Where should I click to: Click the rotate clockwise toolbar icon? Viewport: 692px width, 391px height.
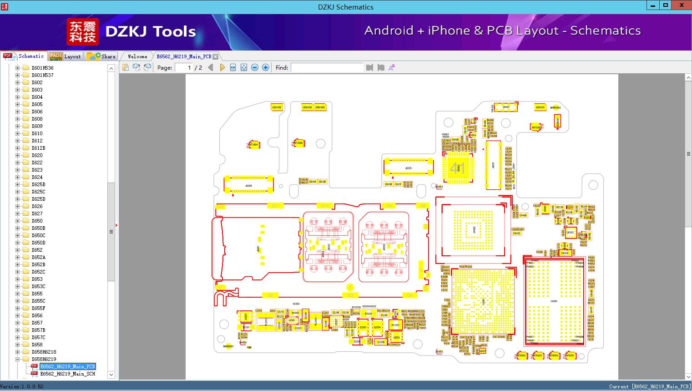(147, 67)
